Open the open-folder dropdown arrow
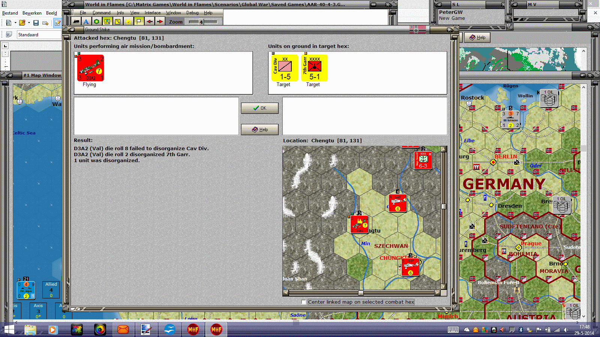 (29, 23)
